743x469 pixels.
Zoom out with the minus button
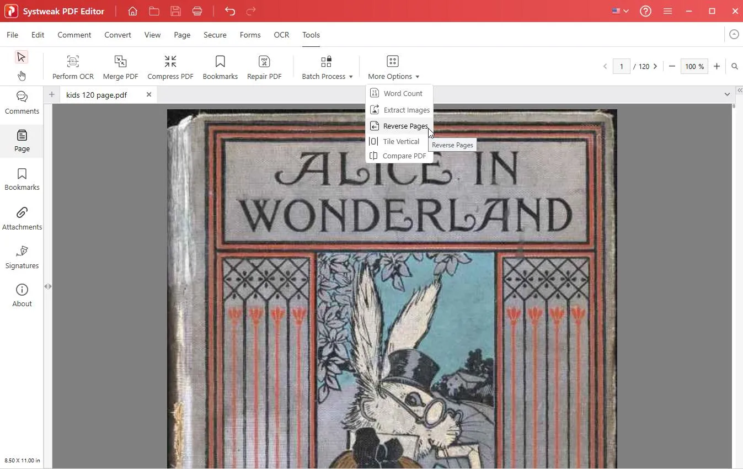[x=672, y=66]
